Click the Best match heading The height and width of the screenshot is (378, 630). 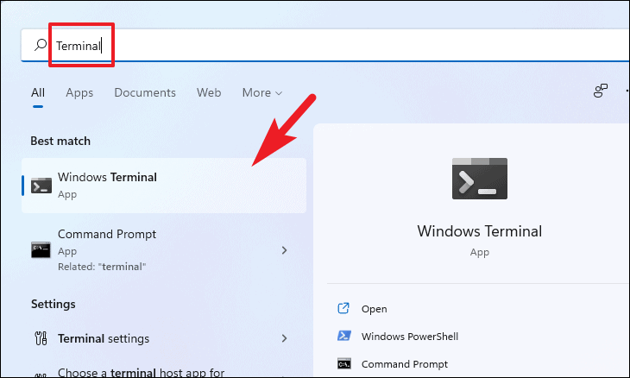click(60, 141)
